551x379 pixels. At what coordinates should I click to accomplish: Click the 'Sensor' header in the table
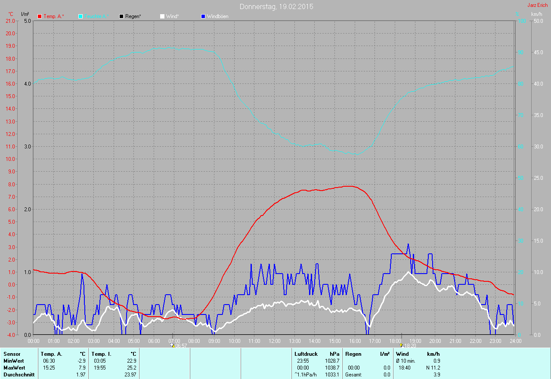pos(12,354)
